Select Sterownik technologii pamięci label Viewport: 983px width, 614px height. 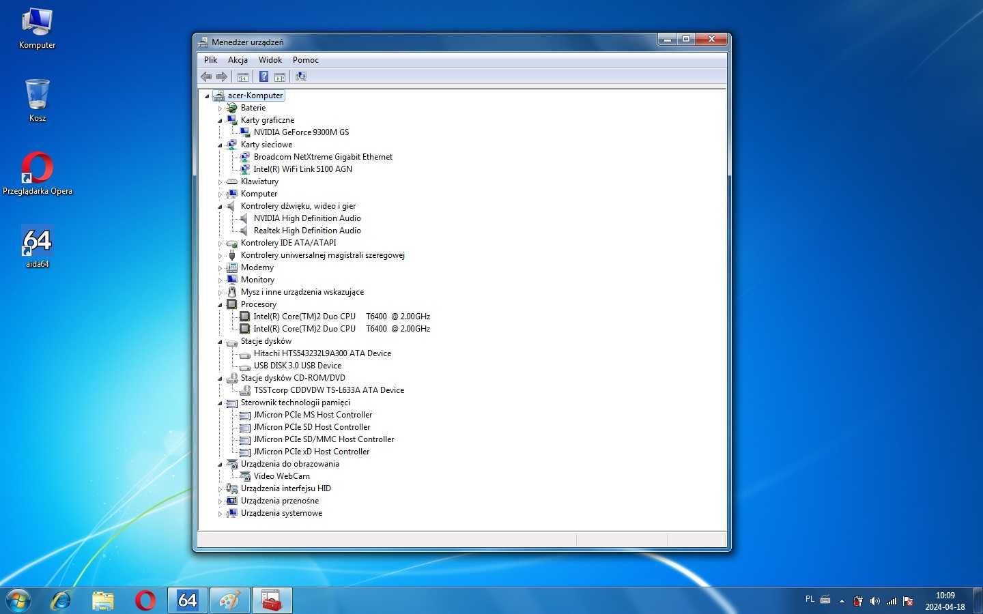click(295, 403)
